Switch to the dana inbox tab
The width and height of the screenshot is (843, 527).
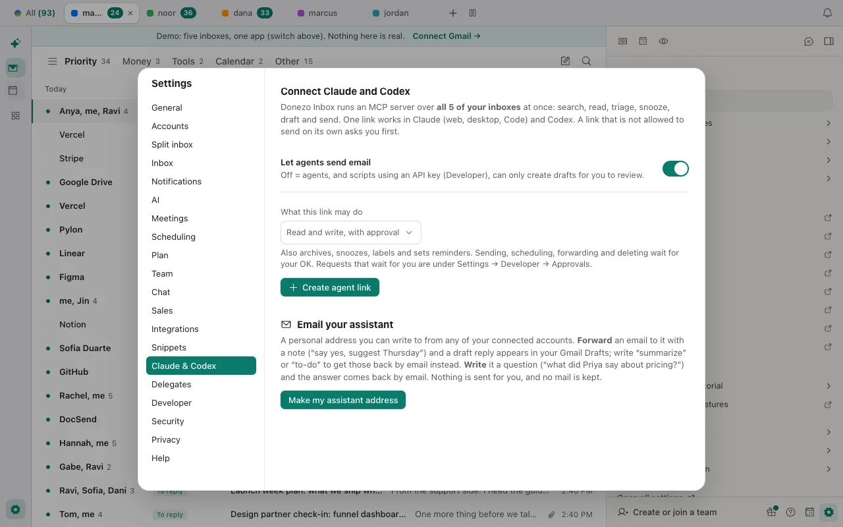click(247, 13)
